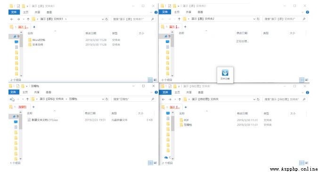This screenshot has height=172, width=318.
Task: Open recent locations dropdown in top-left window
Action: (x=24, y=19)
